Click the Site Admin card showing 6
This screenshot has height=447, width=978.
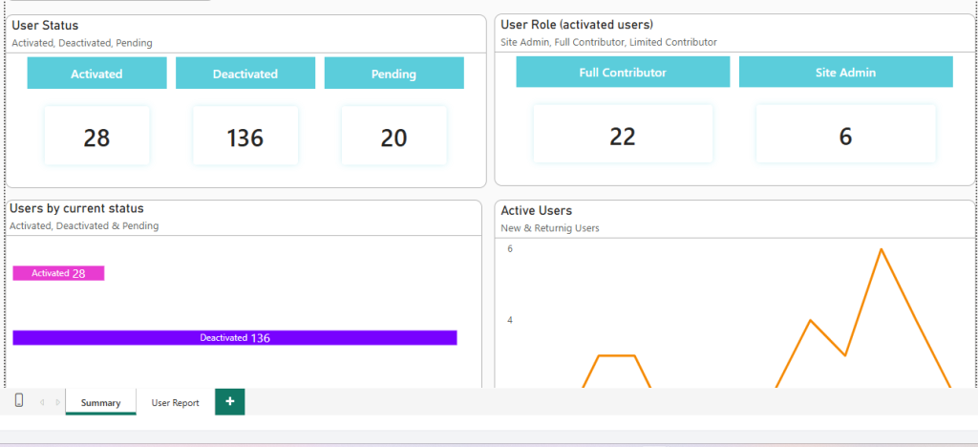coord(846,134)
